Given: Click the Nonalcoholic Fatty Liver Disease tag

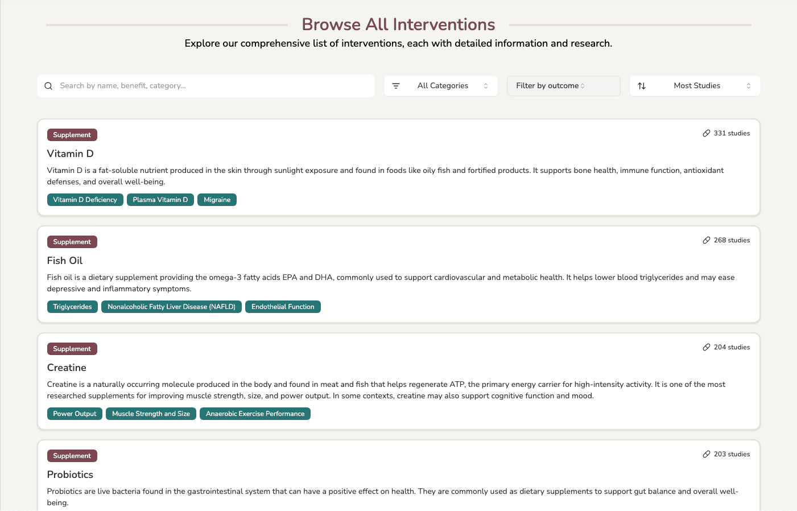Looking at the screenshot, I should click(172, 307).
